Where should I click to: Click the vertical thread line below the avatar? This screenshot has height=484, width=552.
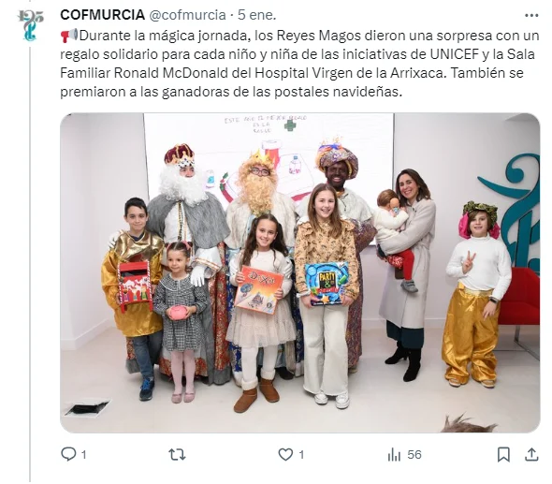tap(30, 264)
